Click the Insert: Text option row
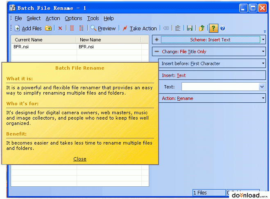The image size is (270, 199). click(x=212, y=75)
